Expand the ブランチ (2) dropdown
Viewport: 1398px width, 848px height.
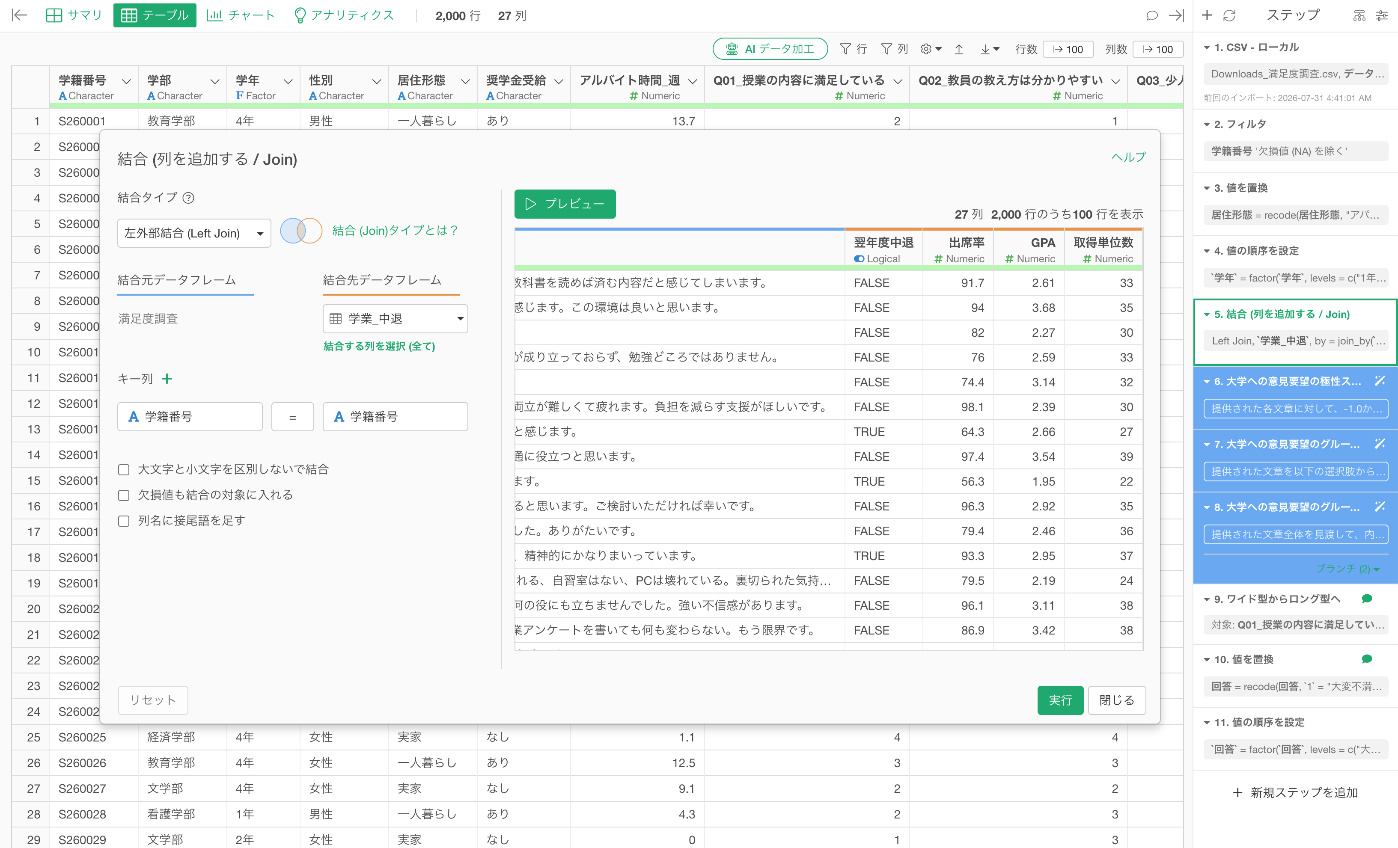coord(1347,568)
